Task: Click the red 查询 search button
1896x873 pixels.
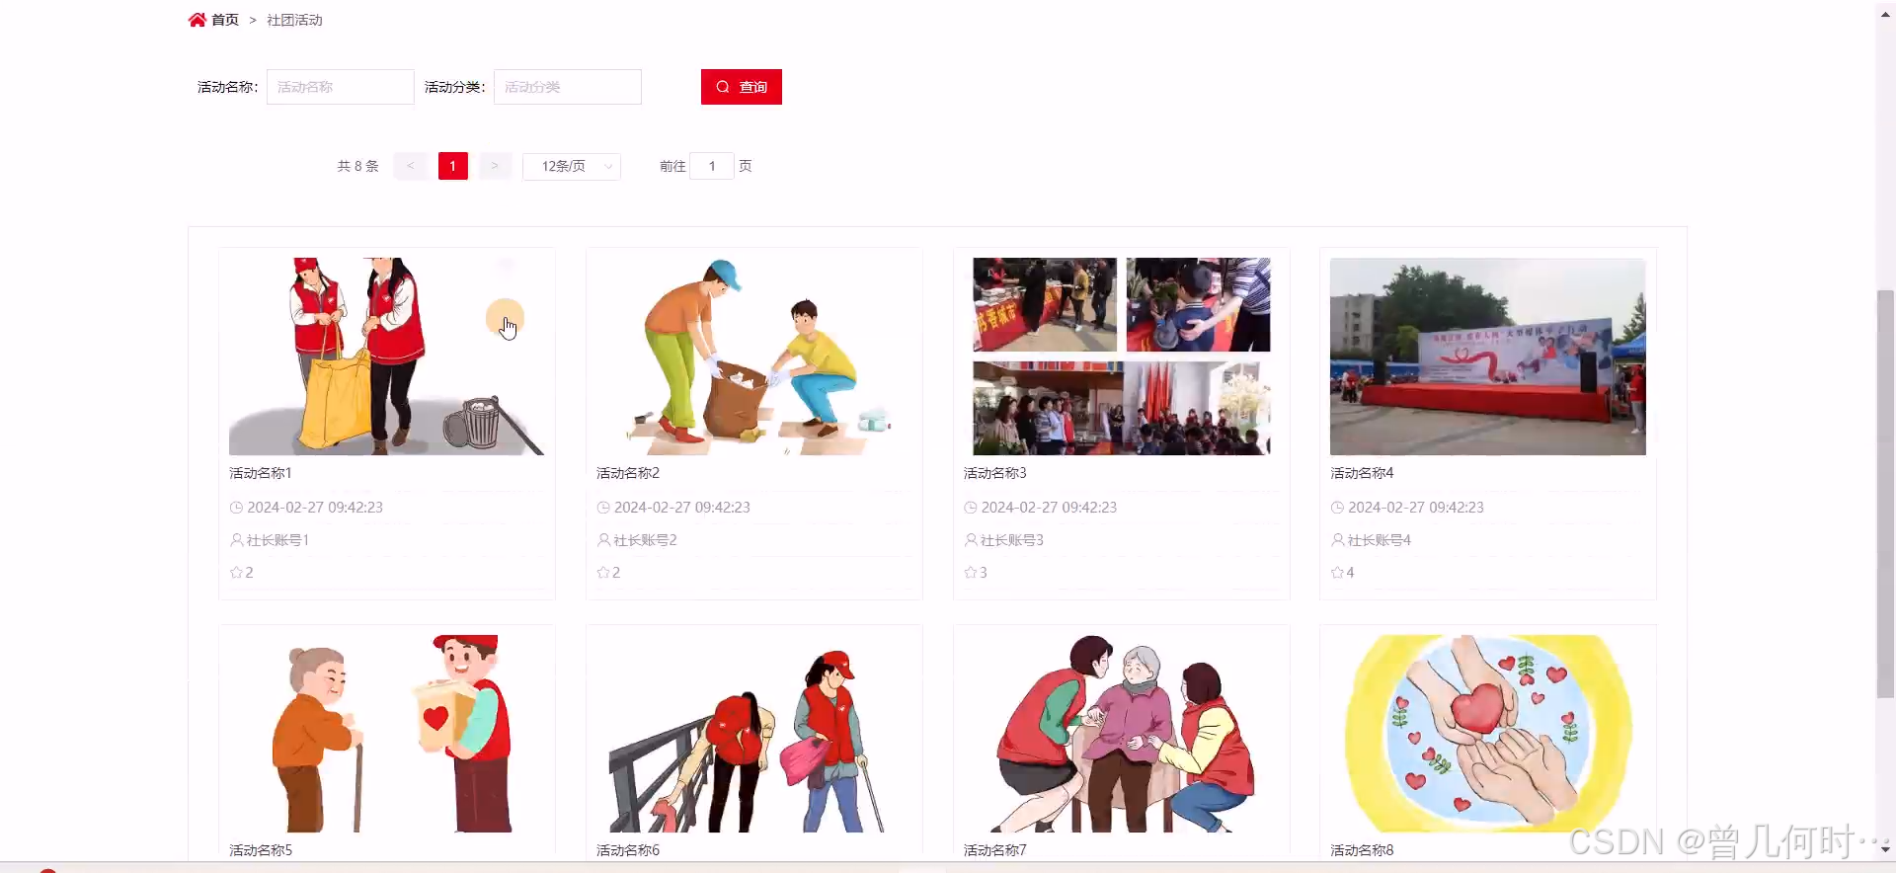Action: (x=742, y=87)
